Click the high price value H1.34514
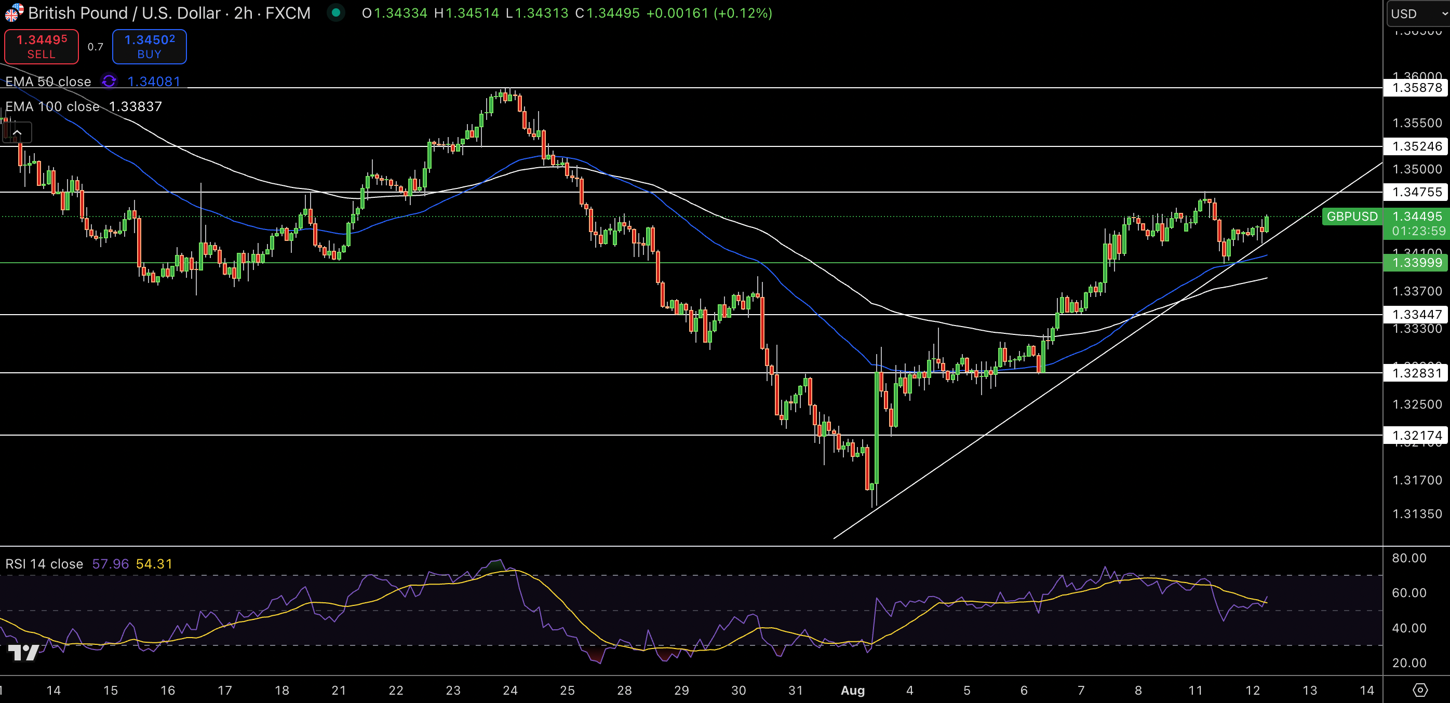This screenshot has height=703, width=1450. (467, 13)
